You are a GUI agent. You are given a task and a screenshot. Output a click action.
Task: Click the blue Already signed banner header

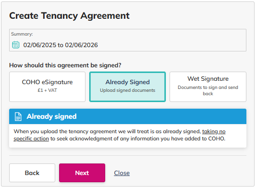(x=128, y=116)
